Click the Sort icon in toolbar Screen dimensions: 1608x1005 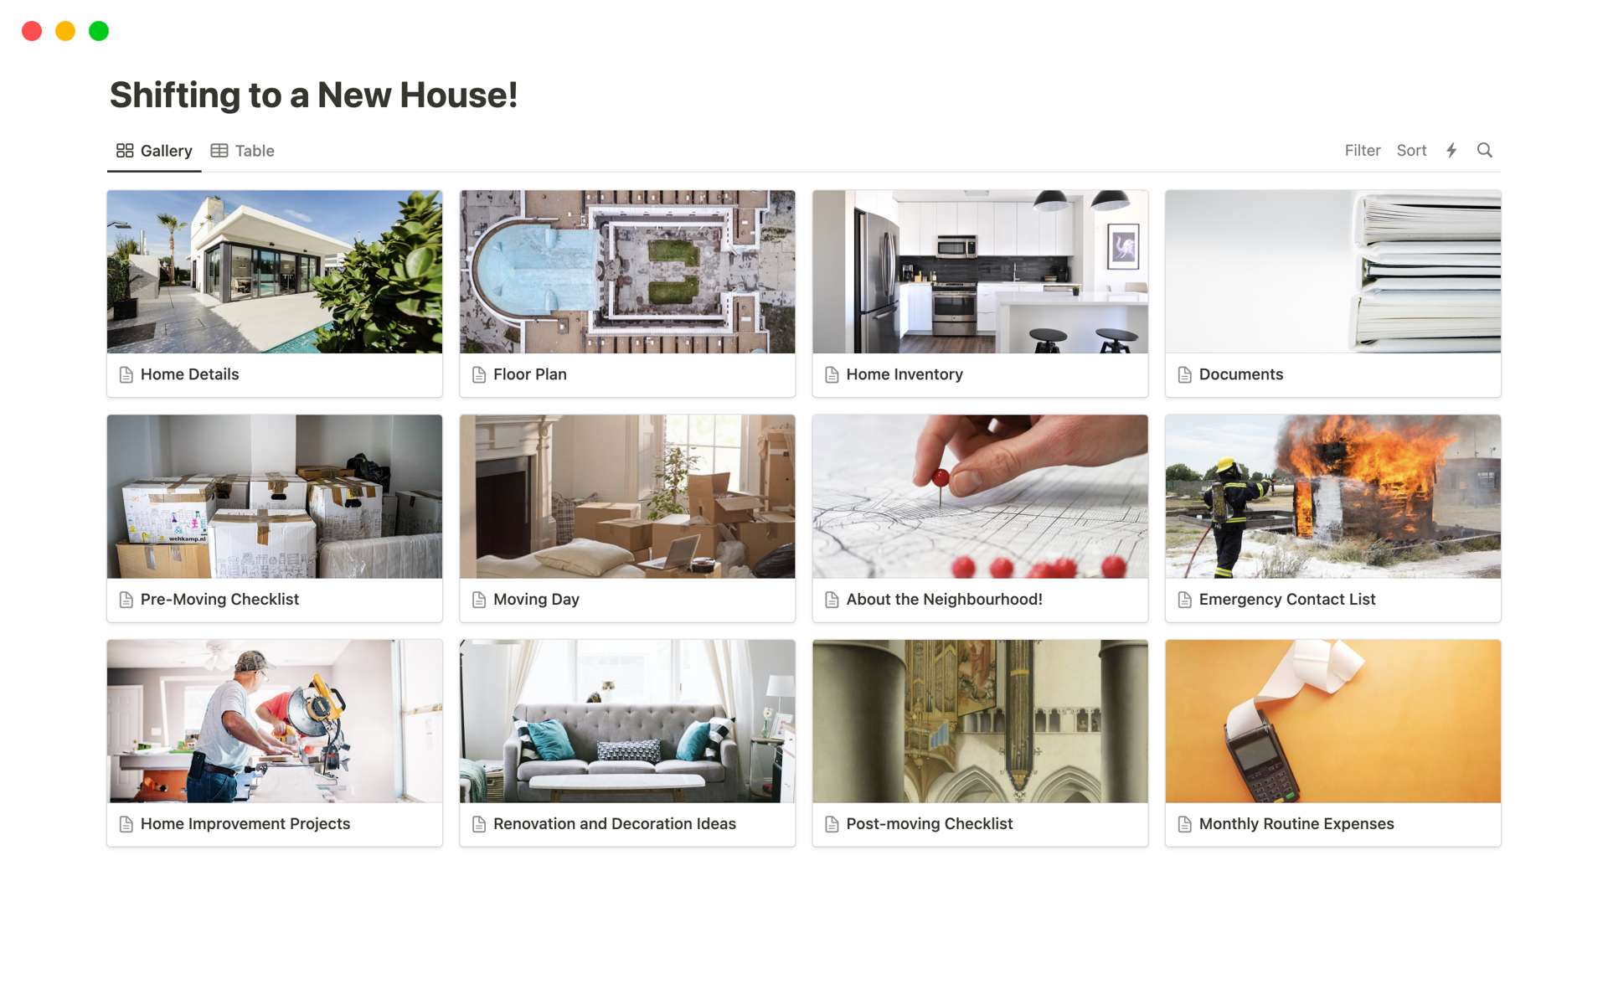(x=1411, y=151)
